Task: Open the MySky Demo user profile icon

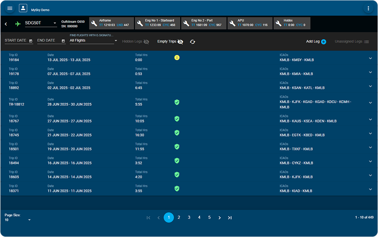Action: pos(23,8)
